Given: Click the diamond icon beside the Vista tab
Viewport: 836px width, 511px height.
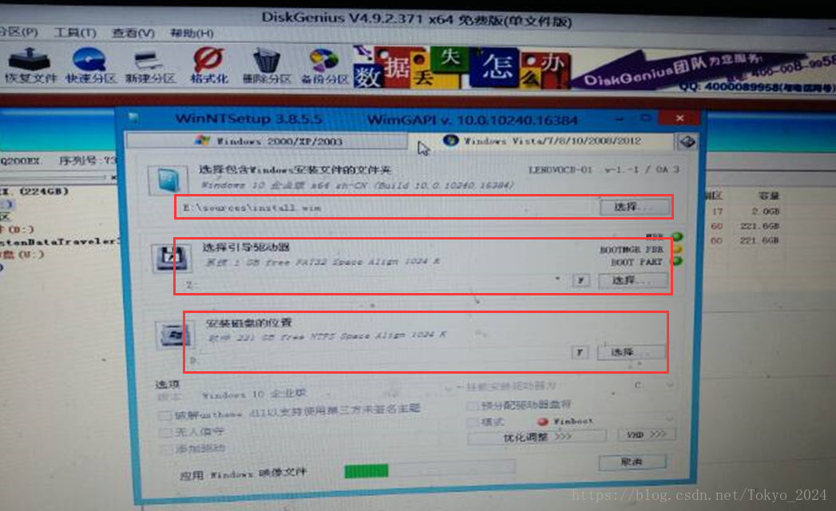Looking at the screenshot, I should 687,142.
